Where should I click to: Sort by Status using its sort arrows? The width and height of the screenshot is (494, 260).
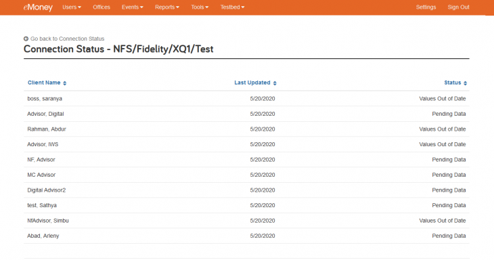click(x=466, y=83)
